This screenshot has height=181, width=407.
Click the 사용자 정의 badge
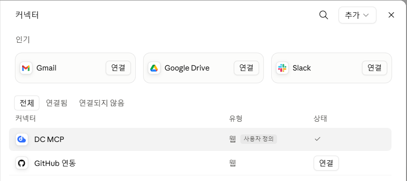click(x=259, y=139)
